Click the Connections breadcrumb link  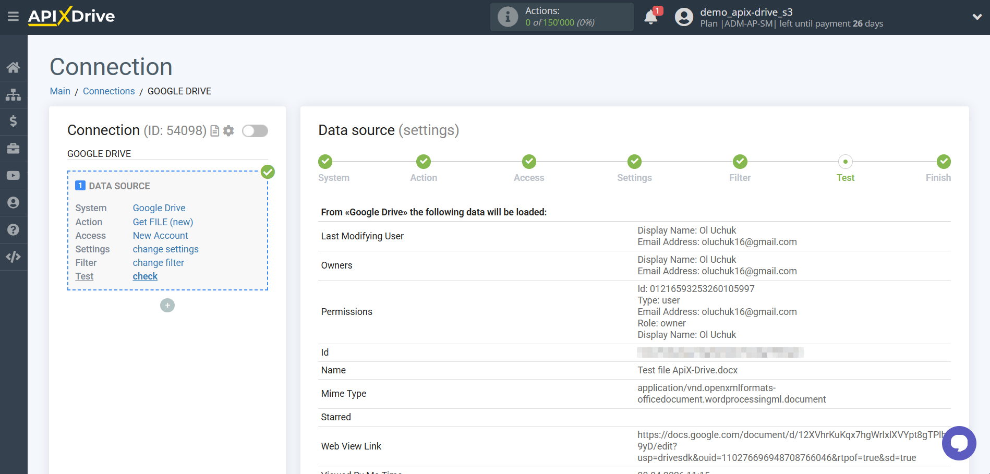pyautogui.click(x=109, y=91)
